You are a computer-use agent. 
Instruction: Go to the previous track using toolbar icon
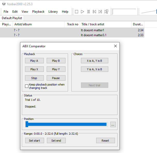coord(94,12)
